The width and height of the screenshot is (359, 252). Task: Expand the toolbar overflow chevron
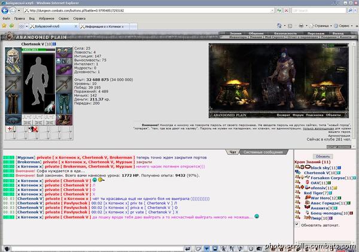click(x=357, y=26)
